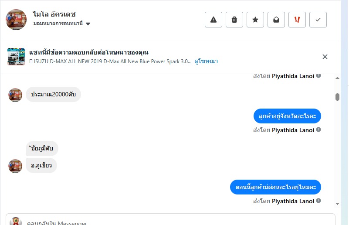349x225 pixels.
Task: Star this conversation as follow-up
Action: 255,20
